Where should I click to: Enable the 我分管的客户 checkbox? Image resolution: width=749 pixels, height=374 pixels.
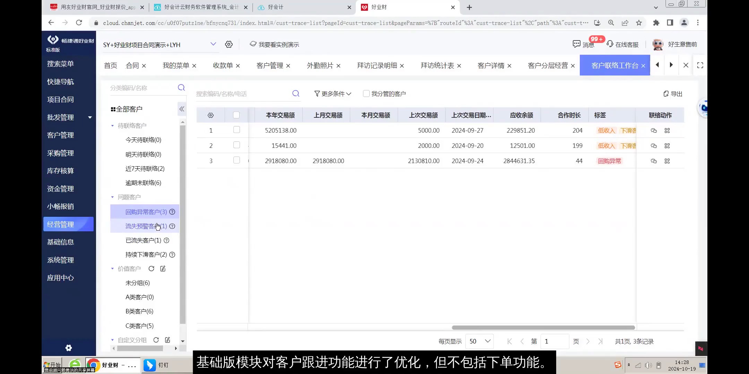coord(366,93)
